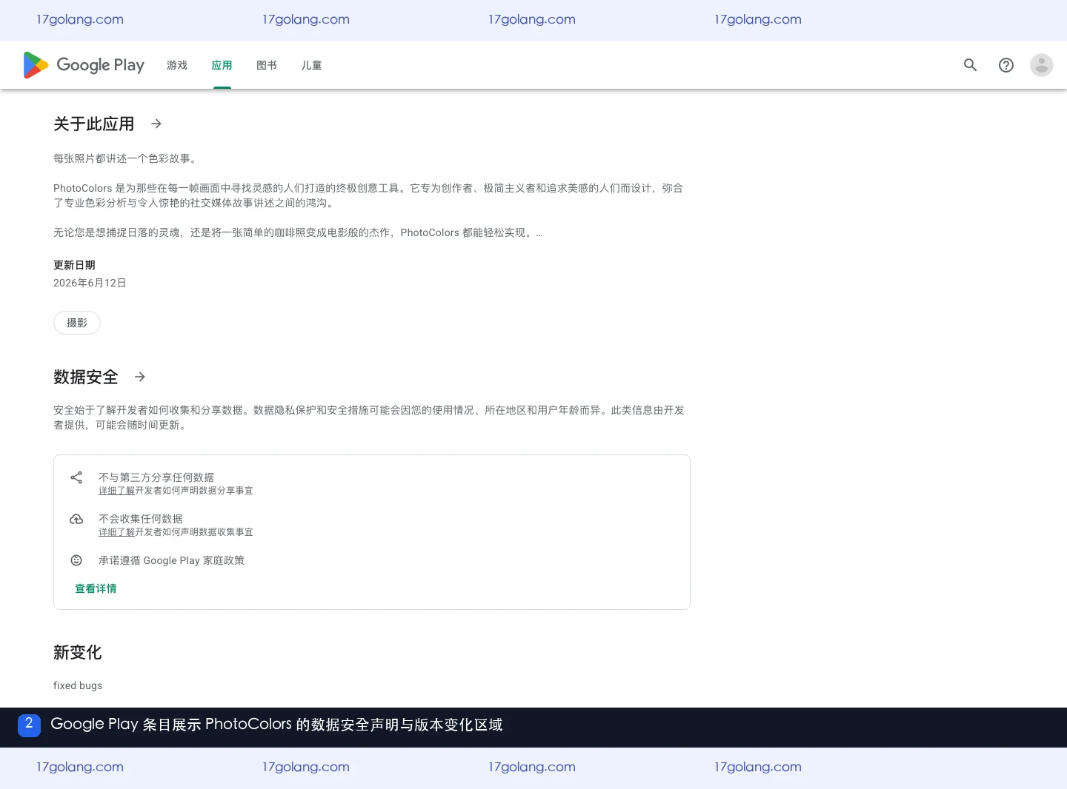The width and height of the screenshot is (1067, 789).
Task: Expand 关于此应用 with the arrow
Action: click(x=156, y=124)
